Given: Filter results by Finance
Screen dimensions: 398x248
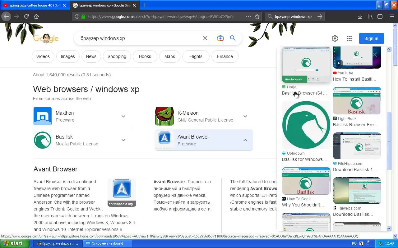Looking at the screenshot, I should pyautogui.click(x=225, y=56).
